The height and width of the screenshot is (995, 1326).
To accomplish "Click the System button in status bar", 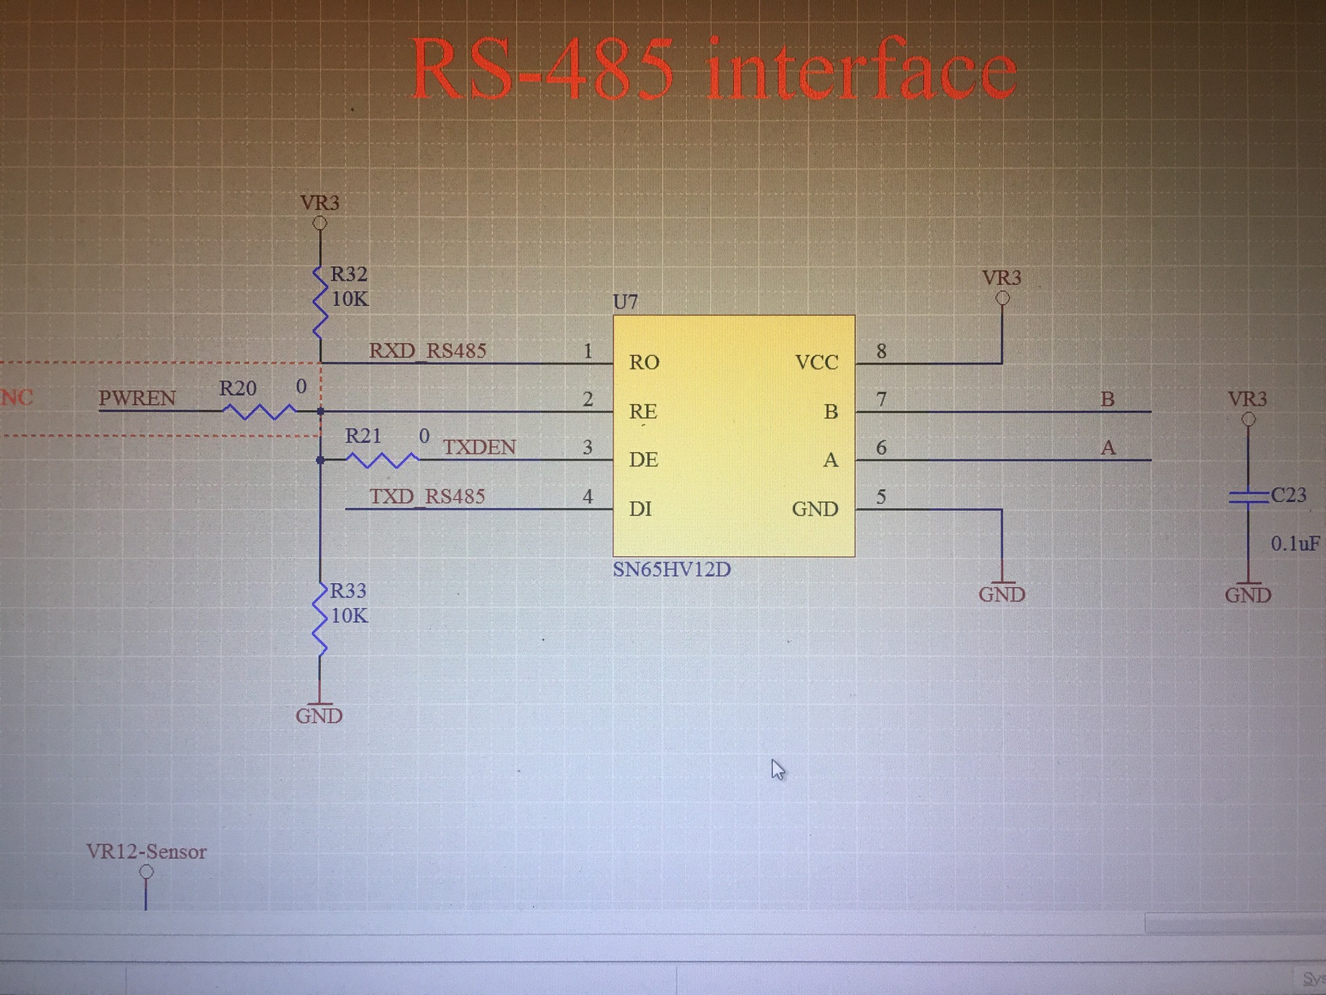I will point(1313,979).
